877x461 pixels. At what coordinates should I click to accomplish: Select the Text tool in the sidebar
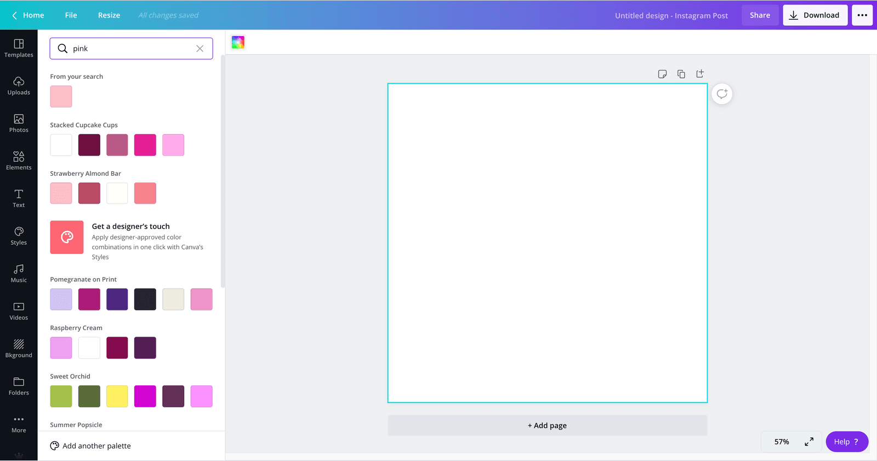pyautogui.click(x=19, y=198)
